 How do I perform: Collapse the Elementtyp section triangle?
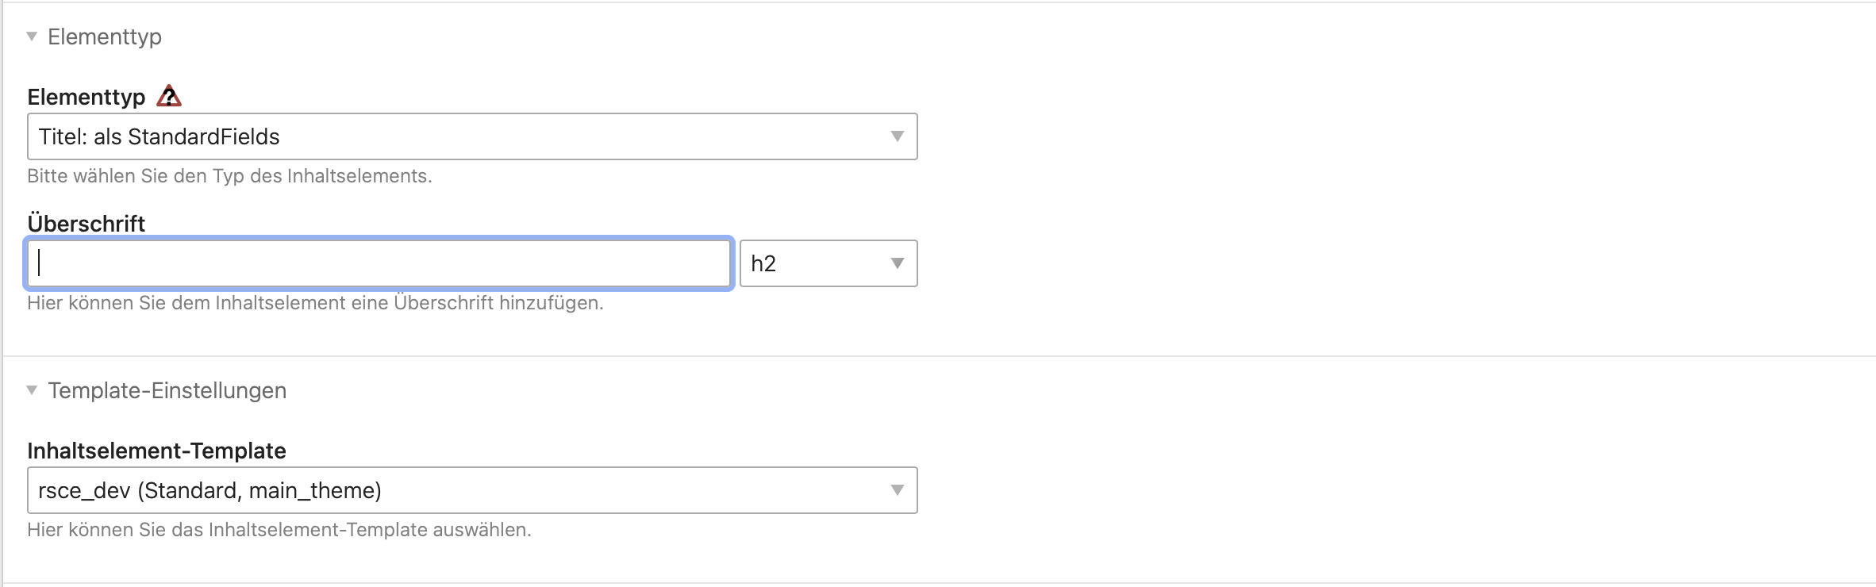click(x=32, y=36)
